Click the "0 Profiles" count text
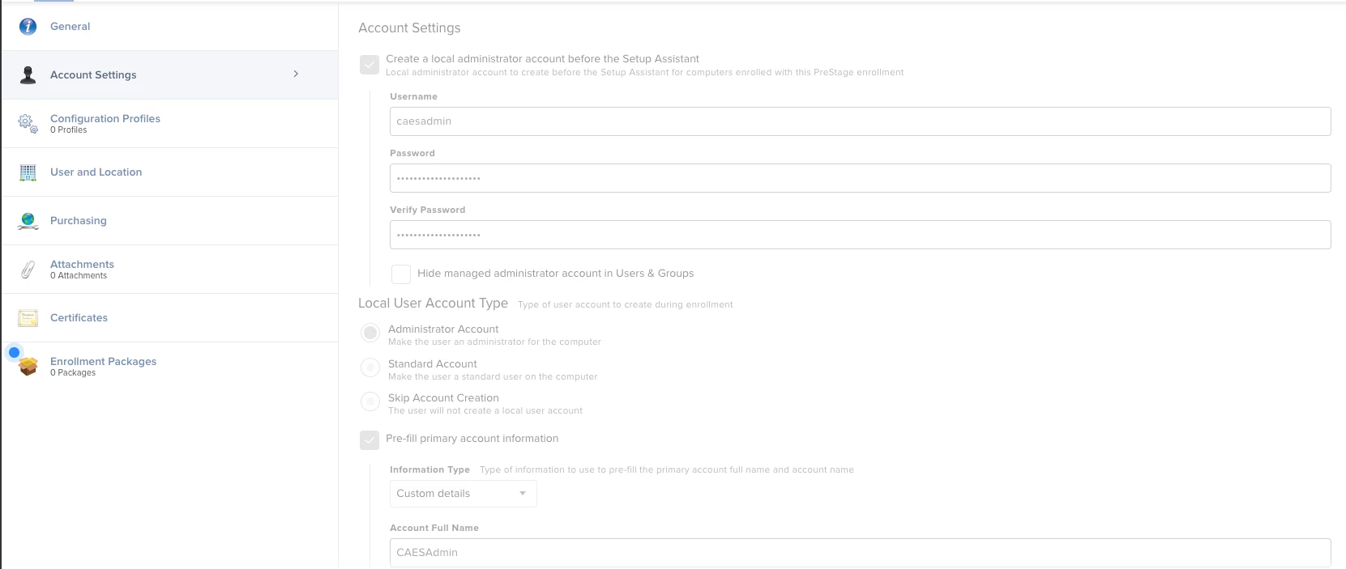The width and height of the screenshot is (1346, 569). (69, 130)
